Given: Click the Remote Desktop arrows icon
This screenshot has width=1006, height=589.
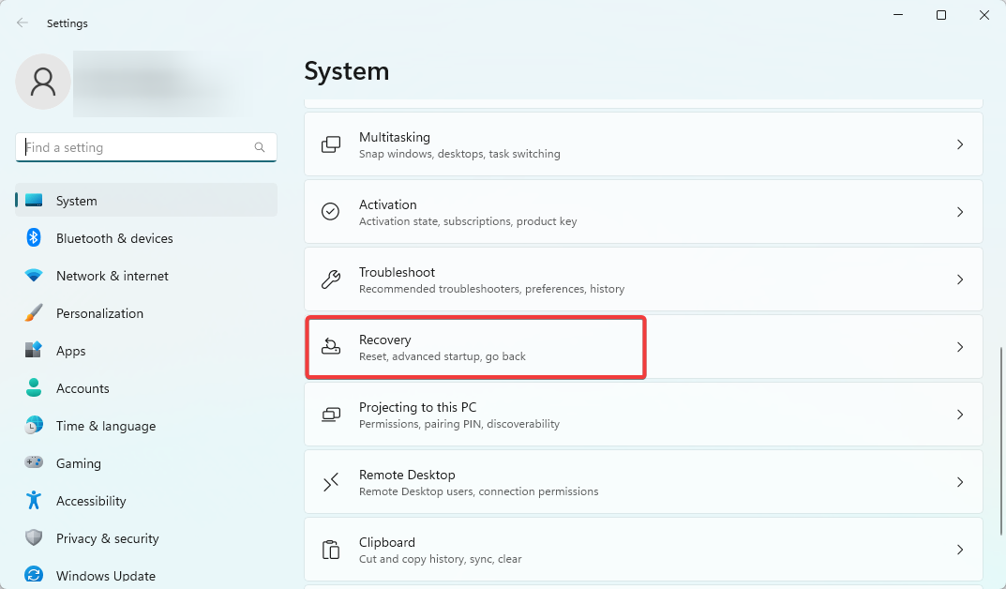Looking at the screenshot, I should pos(330,482).
